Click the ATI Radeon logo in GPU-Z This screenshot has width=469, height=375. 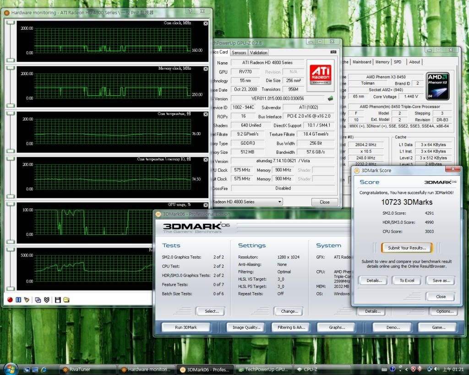pos(320,76)
